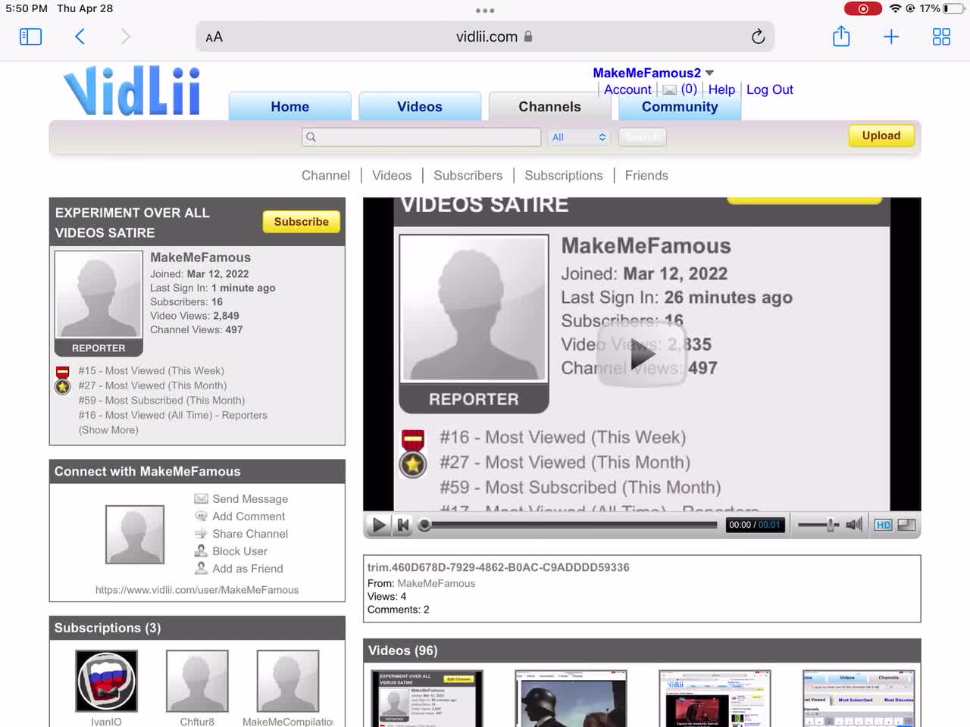The height and width of the screenshot is (727, 970).
Task: Show the tab overview grid
Action: [941, 36]
